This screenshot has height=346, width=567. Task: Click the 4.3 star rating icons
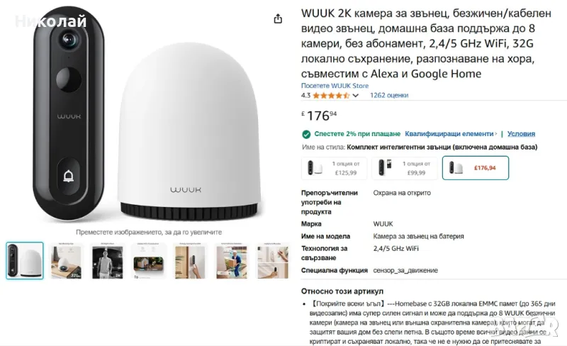pyautogui.click(x=331, y=96)
